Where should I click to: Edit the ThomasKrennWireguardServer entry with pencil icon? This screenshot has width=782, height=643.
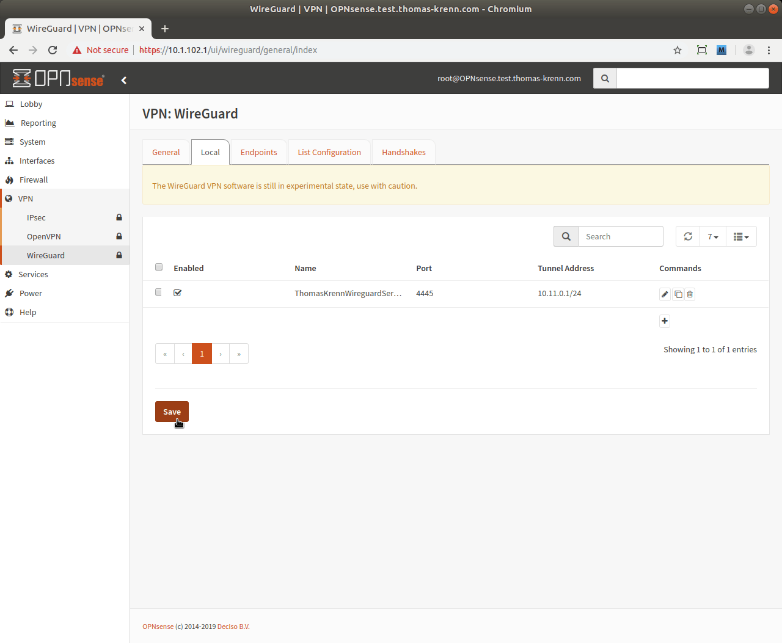(x=665, y=294)
